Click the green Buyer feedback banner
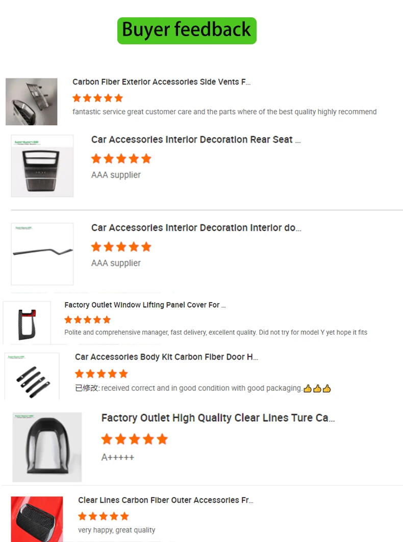 (x=187, y=31)
